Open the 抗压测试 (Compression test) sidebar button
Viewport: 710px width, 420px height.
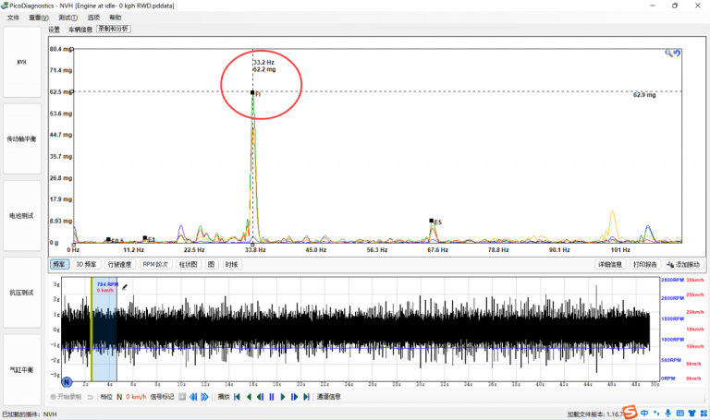22,293
